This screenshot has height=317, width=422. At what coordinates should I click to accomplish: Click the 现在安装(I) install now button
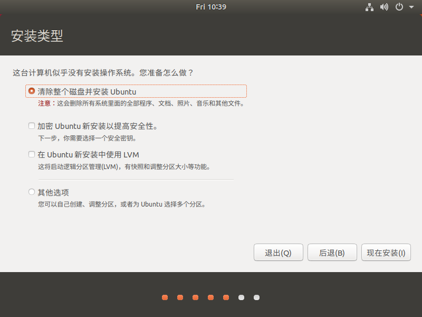(386, 253)
